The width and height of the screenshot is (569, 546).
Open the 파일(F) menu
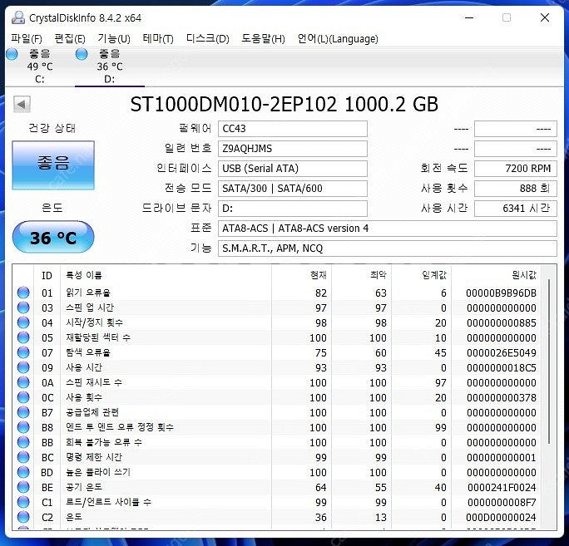[x=27, y=38]
